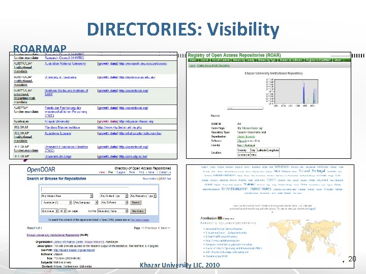Click the trial search page link
Image resolution: width=366 pixels, height=274 pixels.
pos(140,220)
